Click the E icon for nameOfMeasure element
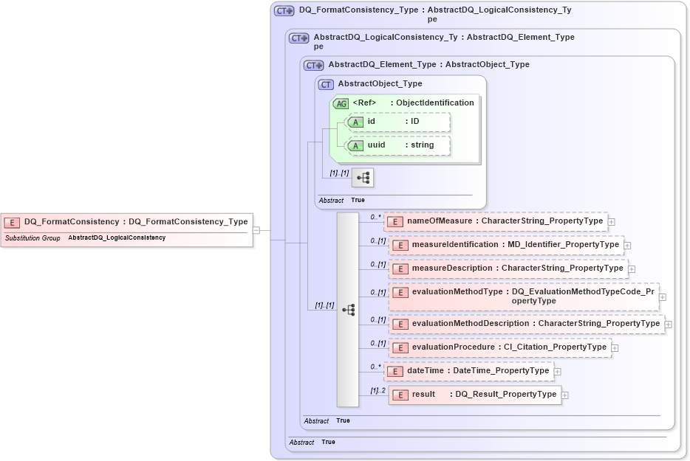The width and height of the screenshot is (690, 461). pos(398,221)
